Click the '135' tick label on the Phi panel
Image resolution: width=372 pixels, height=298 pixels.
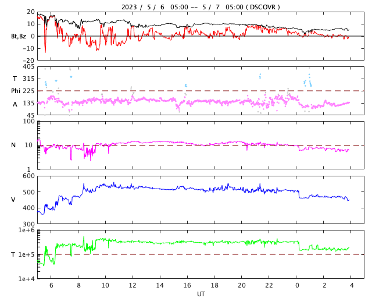click(x=28, y=103)
